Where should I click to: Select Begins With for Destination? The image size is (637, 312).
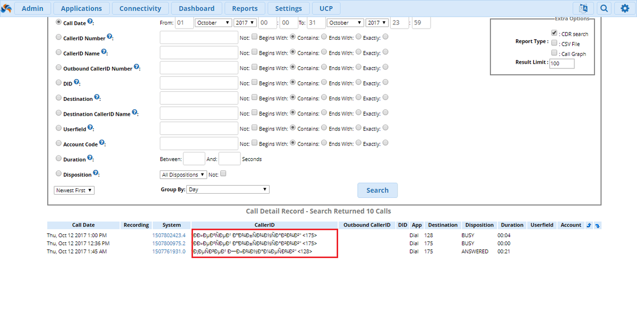pos(292,98)
